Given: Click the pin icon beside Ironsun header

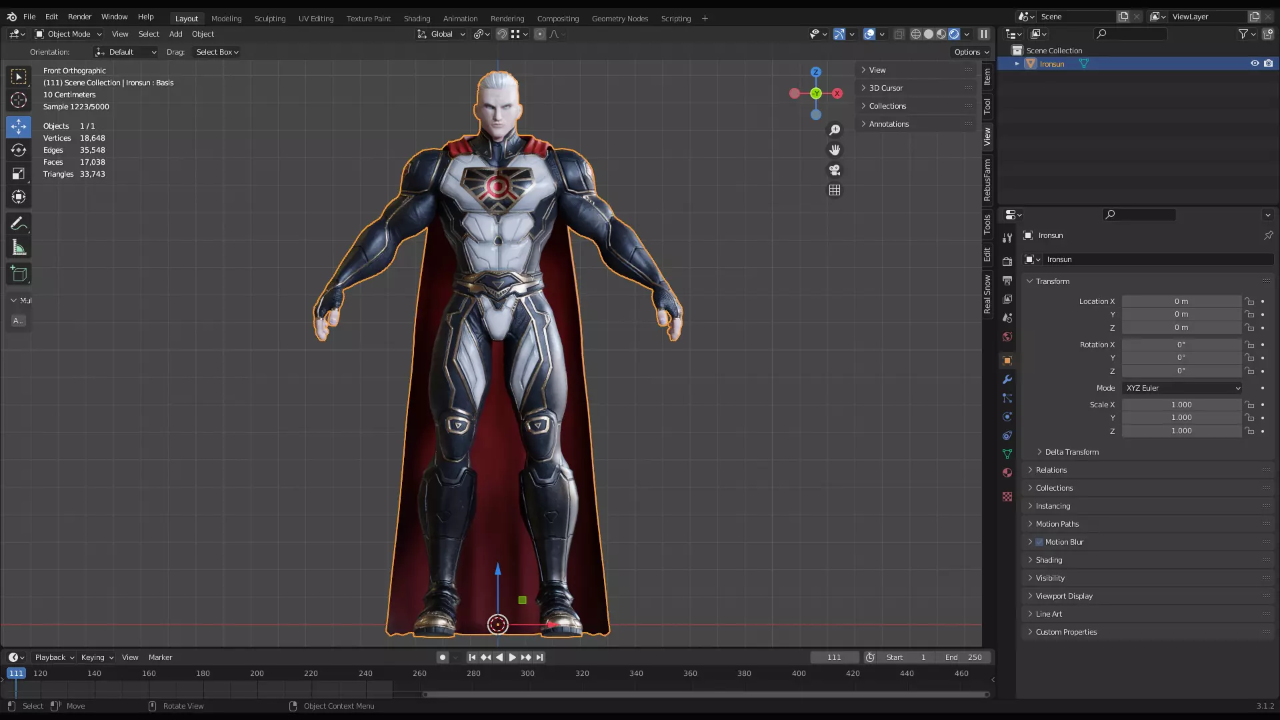Looking at the screenshot, I should tap(1268, 235).
